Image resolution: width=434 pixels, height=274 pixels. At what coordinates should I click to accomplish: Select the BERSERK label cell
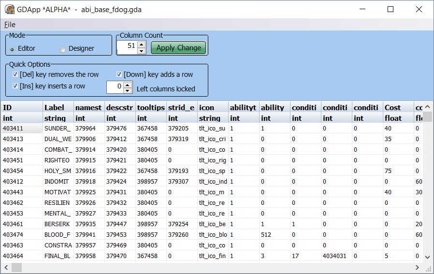(57, 224)
